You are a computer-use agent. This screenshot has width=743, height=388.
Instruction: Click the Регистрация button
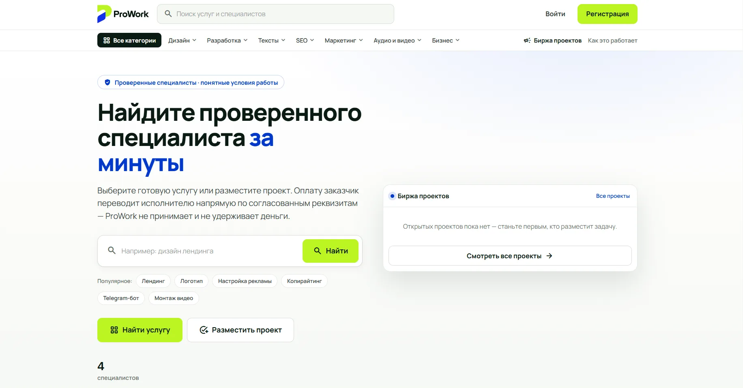coord(608,14)
